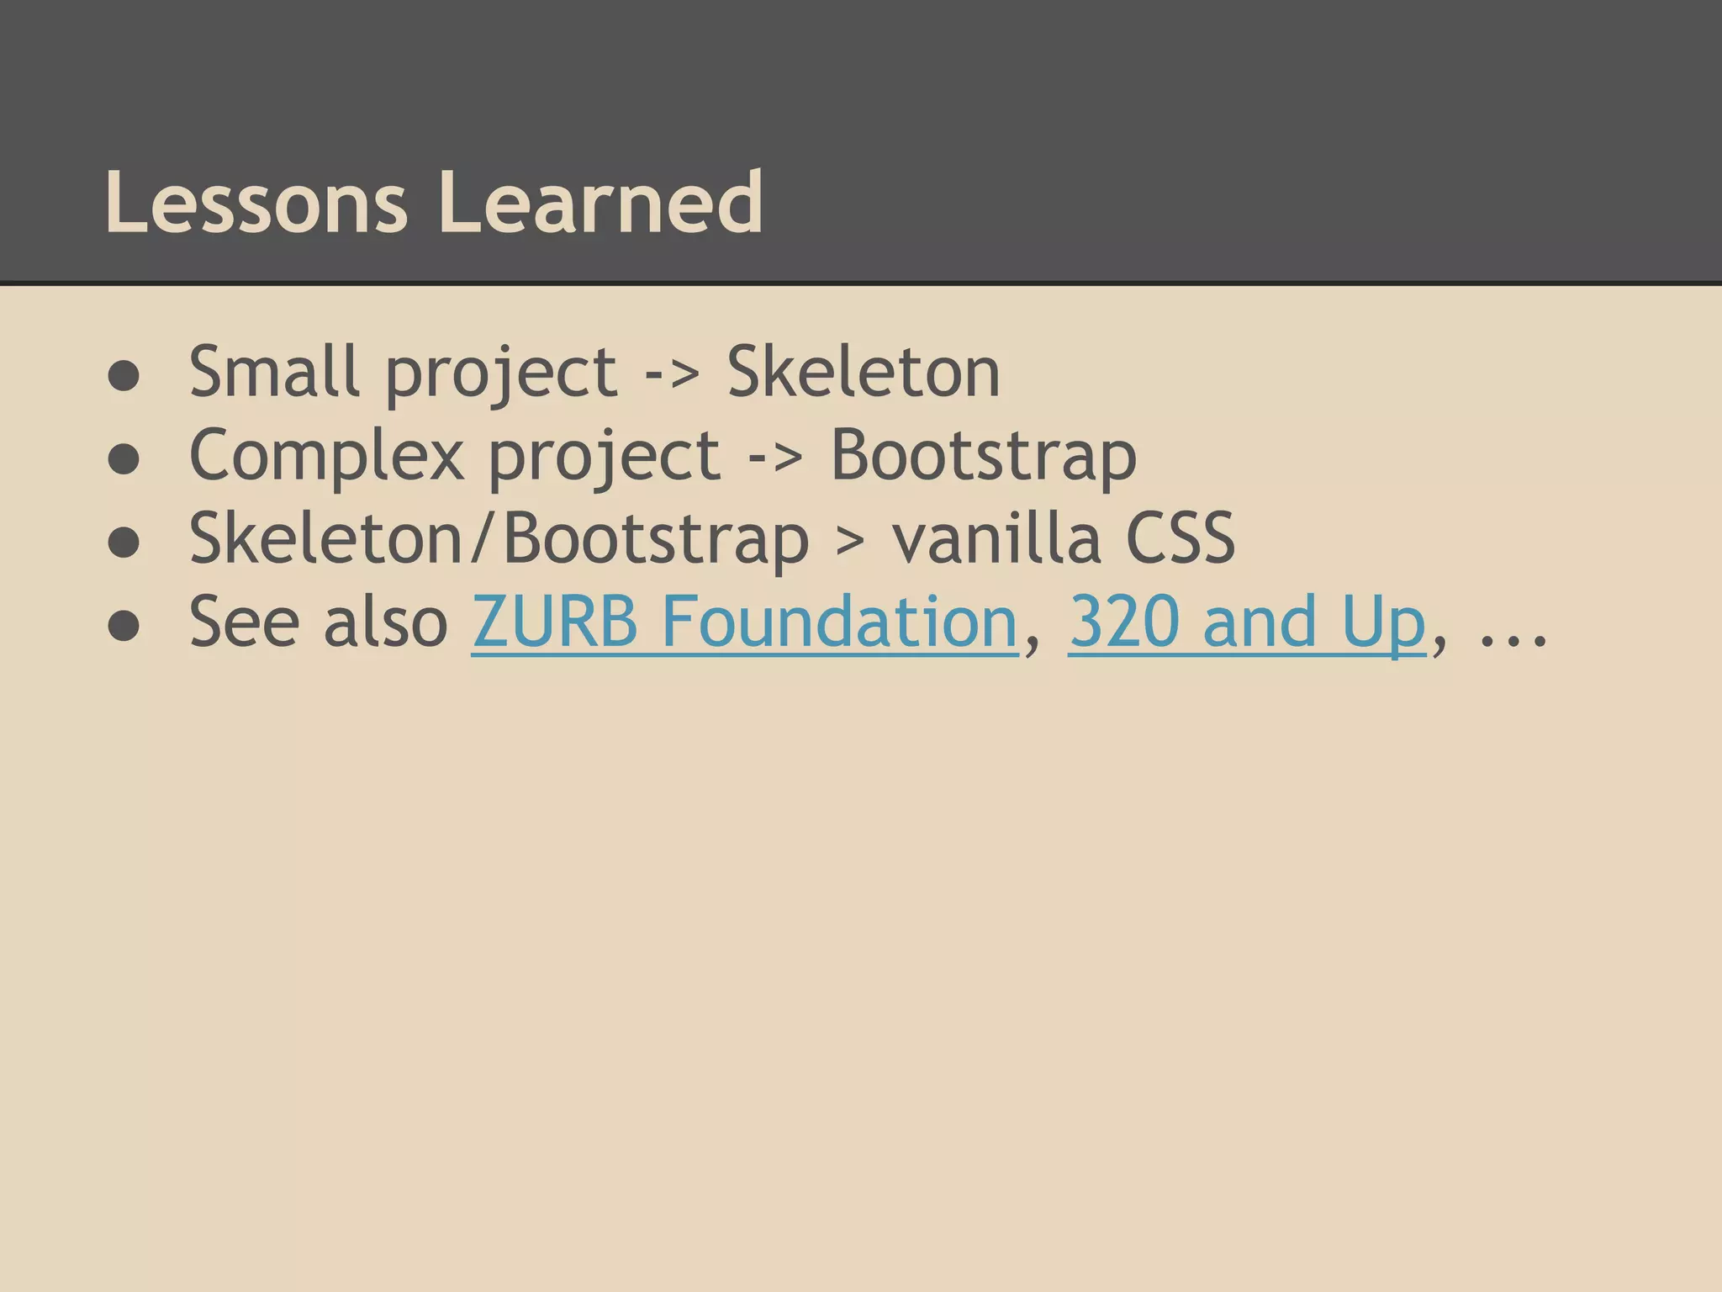Click the bullet dot before See also
This screenshot has width=1722, height=1292.
click(x=124, y=627)
